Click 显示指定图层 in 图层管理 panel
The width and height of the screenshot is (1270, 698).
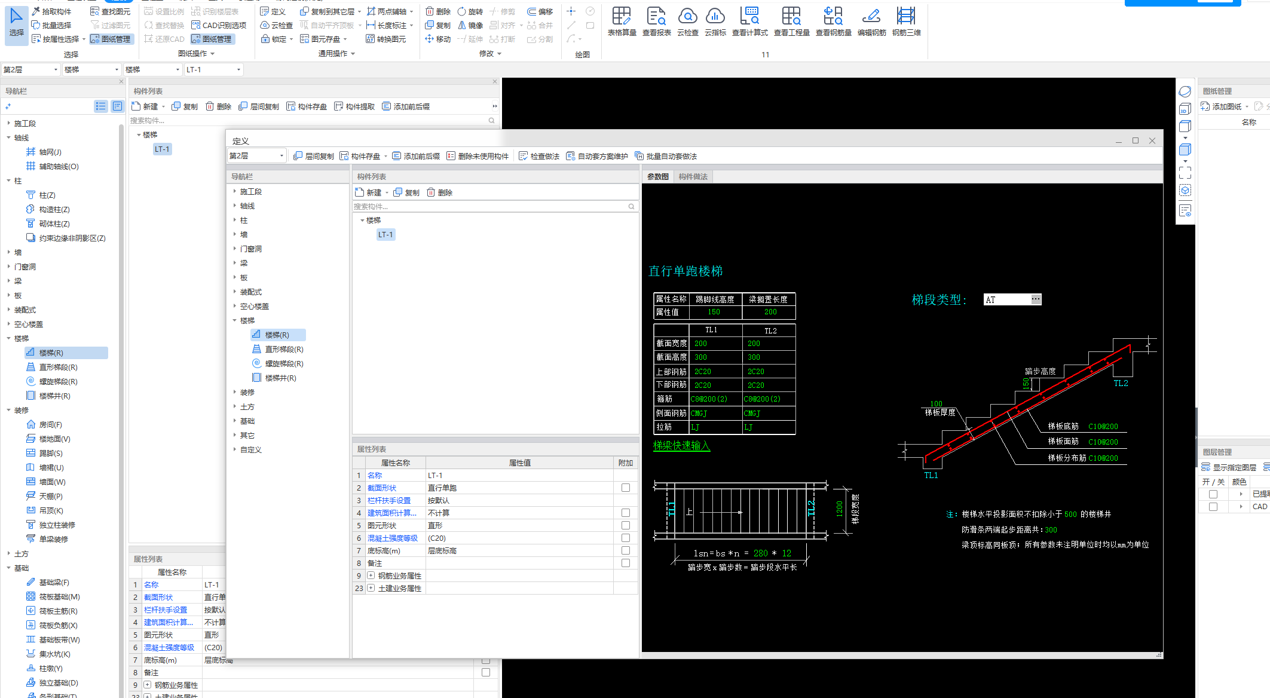pyautogui.click(x=1229, y=467)
